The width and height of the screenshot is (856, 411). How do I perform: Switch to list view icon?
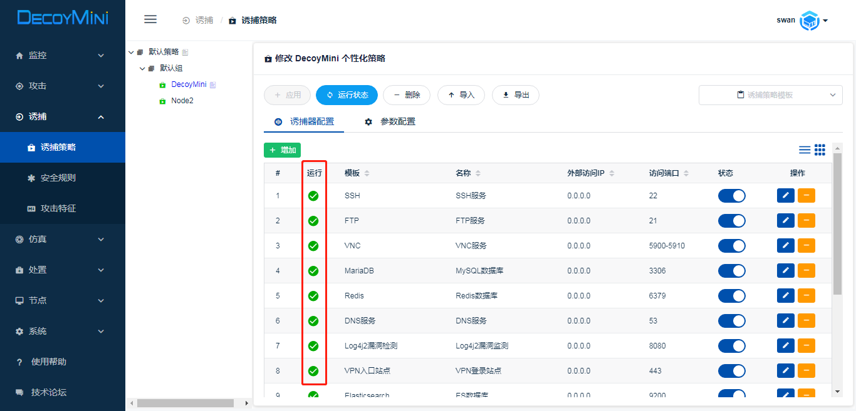click(x=805, y=150)
